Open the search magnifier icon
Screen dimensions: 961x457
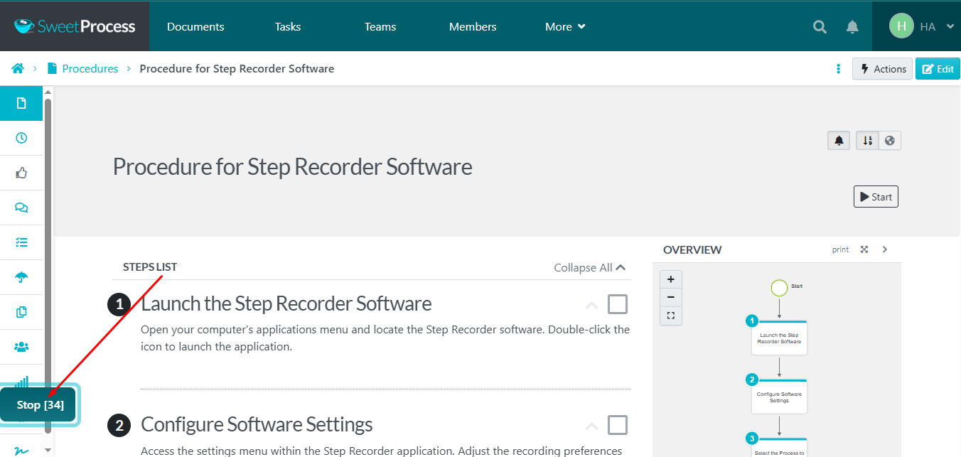point(820,27)
